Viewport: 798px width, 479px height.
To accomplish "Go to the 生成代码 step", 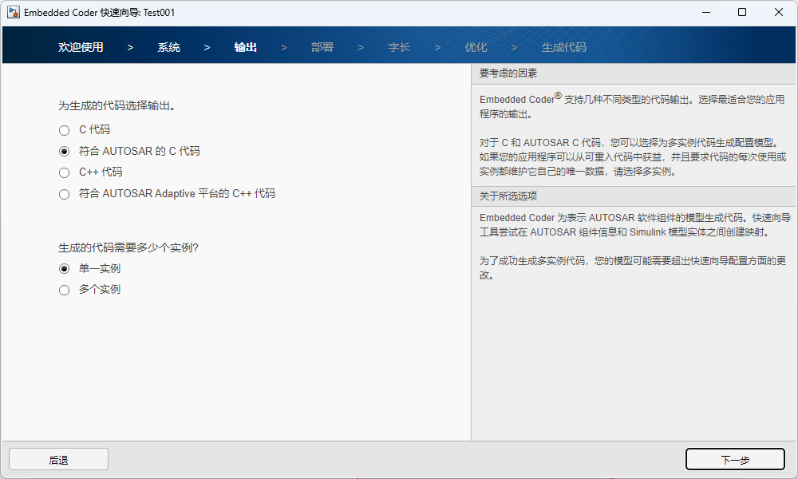I will click(x=564, y=47).
